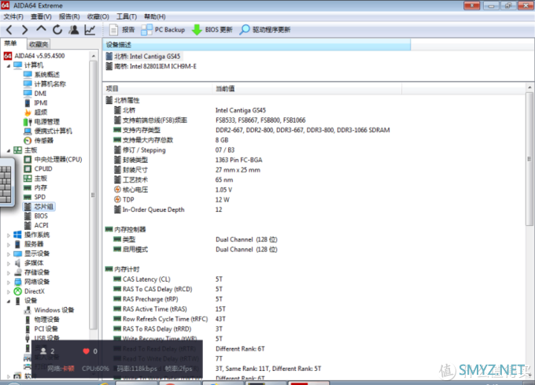Open the graph chart toolbar icon

point(90,30)
